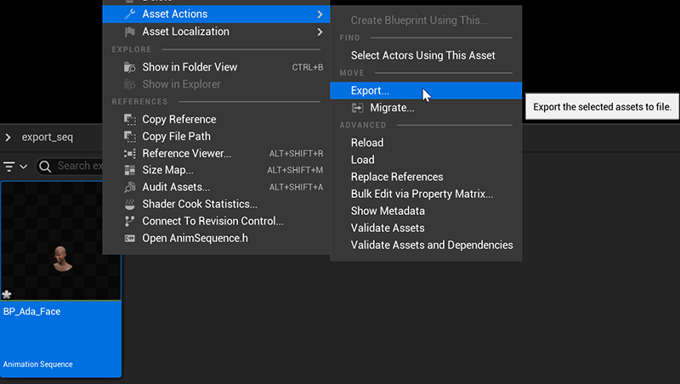
Task: Expand the Asset Actions submenu arrow
Action: point(320,14)
